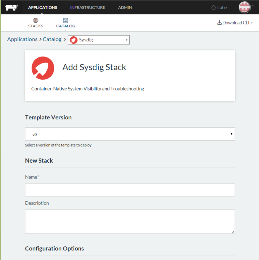Click the globe icon above Stacks

pyautogui.click(x=36, y=20)
